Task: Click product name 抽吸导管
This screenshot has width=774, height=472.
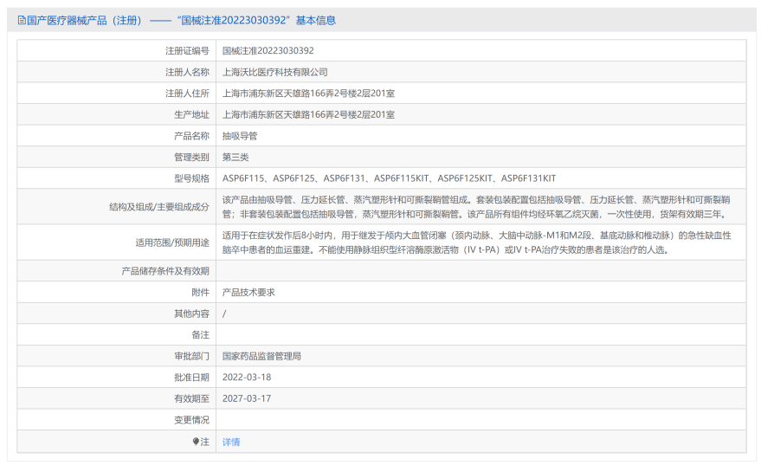Action: point(240,136)
